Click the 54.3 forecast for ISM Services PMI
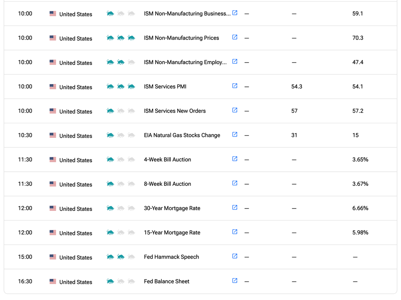Viewport: 401px width, 300px height. (297, 86)
